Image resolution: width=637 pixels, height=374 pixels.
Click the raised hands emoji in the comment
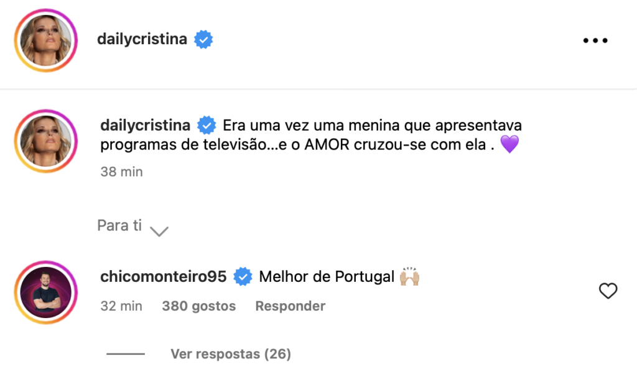point(410,276)
